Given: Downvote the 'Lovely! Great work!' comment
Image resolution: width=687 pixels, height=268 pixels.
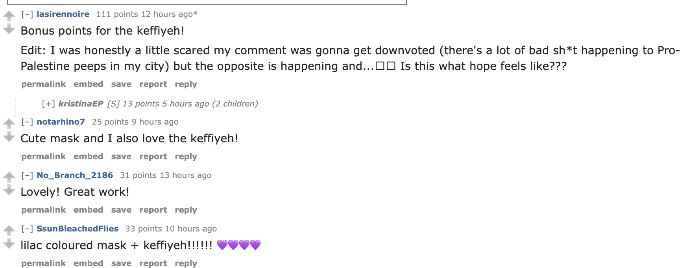Looking at the screenshot, I should click(9, 190).
